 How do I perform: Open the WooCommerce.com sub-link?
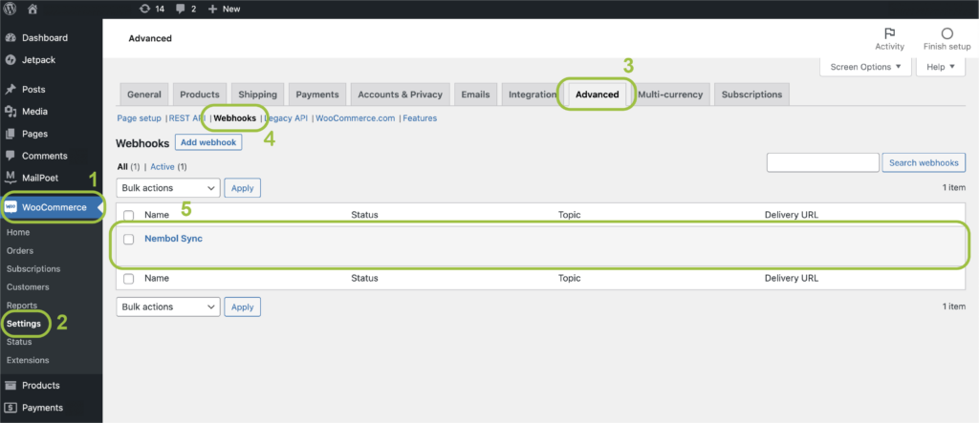356,117
